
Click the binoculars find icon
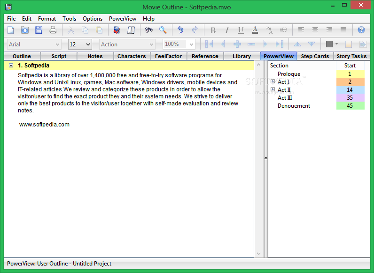[x=149, y=30]
